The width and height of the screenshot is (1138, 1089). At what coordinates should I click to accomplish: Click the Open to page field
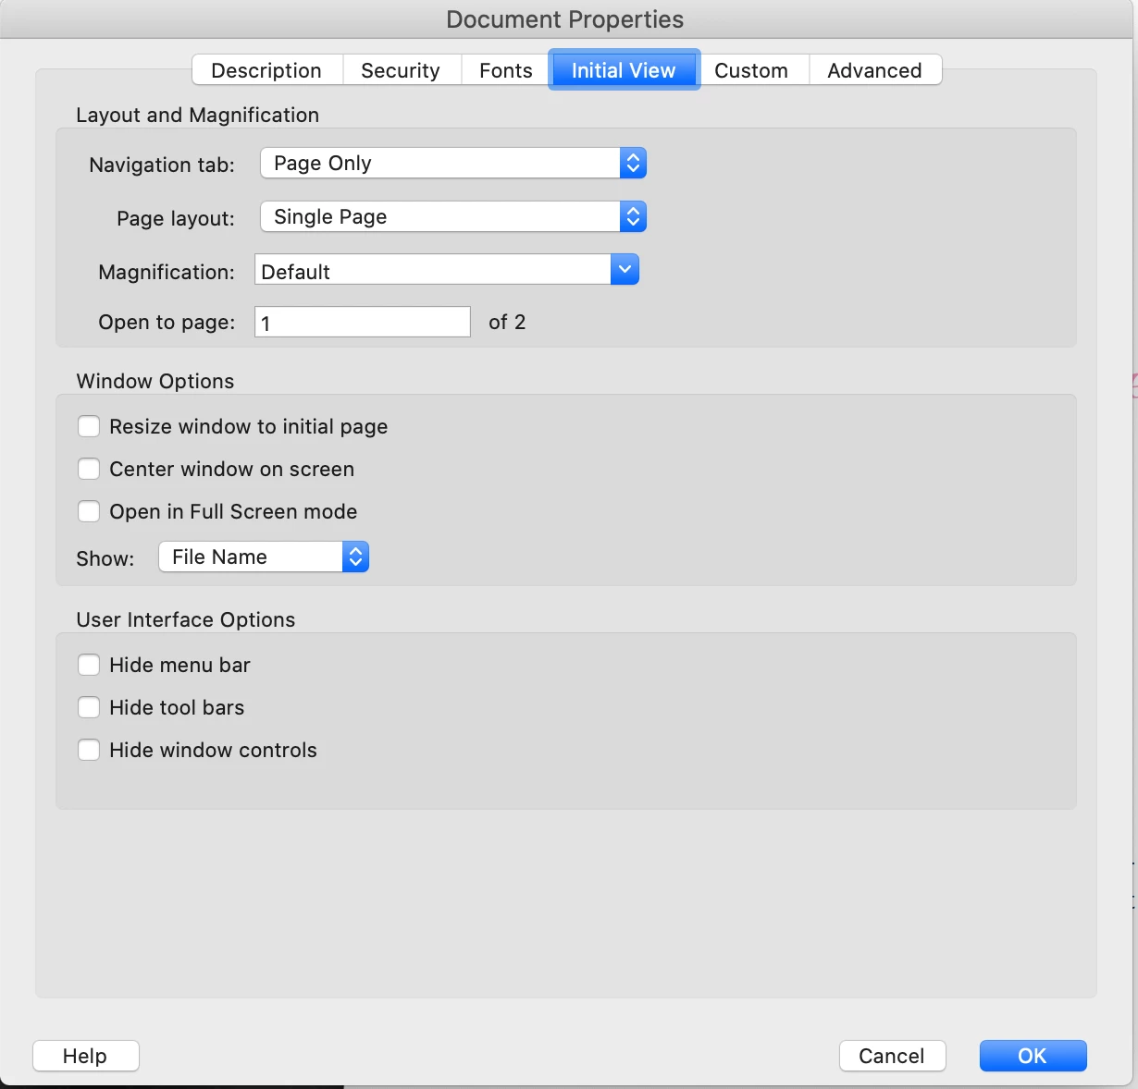point(363,322)
